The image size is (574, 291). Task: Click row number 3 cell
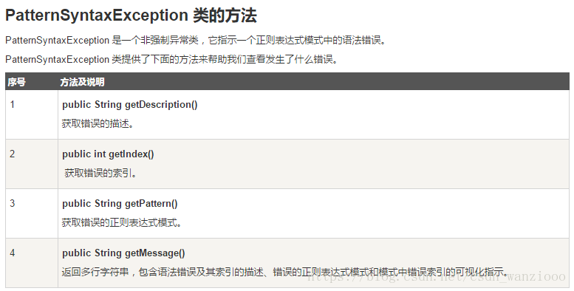click(x=32, y=213)
